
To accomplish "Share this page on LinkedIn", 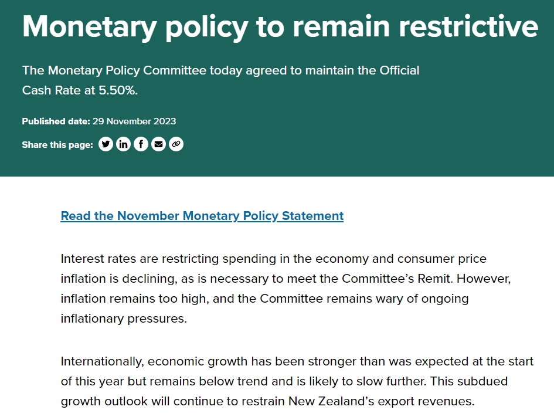I will [x=123, y=144].
